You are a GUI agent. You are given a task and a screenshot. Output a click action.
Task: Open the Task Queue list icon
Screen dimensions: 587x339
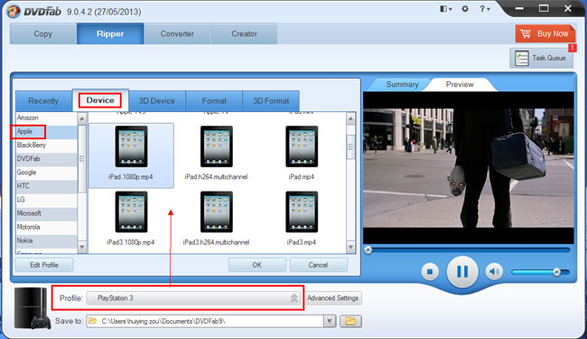coord(522,58)
